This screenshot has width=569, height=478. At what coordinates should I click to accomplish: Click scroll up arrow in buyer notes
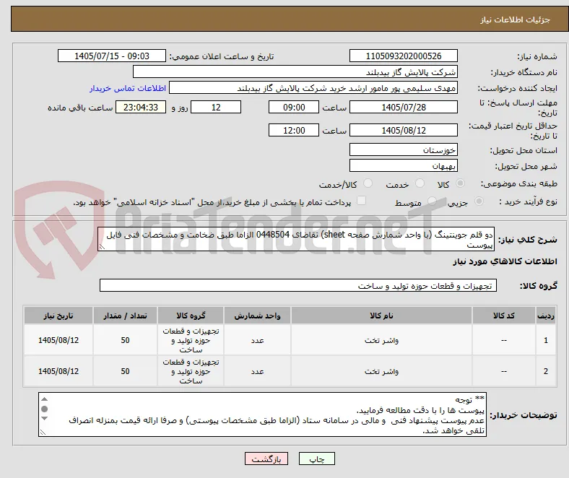click(44, 399)
